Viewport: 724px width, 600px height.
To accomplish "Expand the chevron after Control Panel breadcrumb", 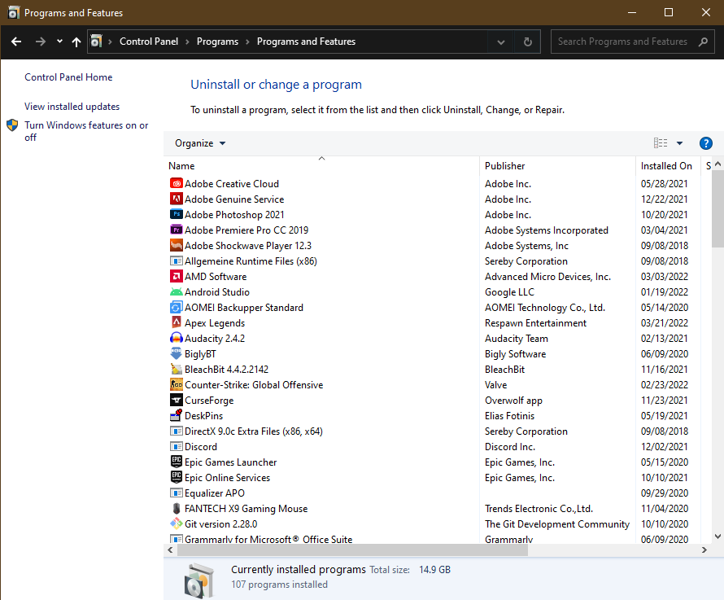I will click(x=187, y=42).
